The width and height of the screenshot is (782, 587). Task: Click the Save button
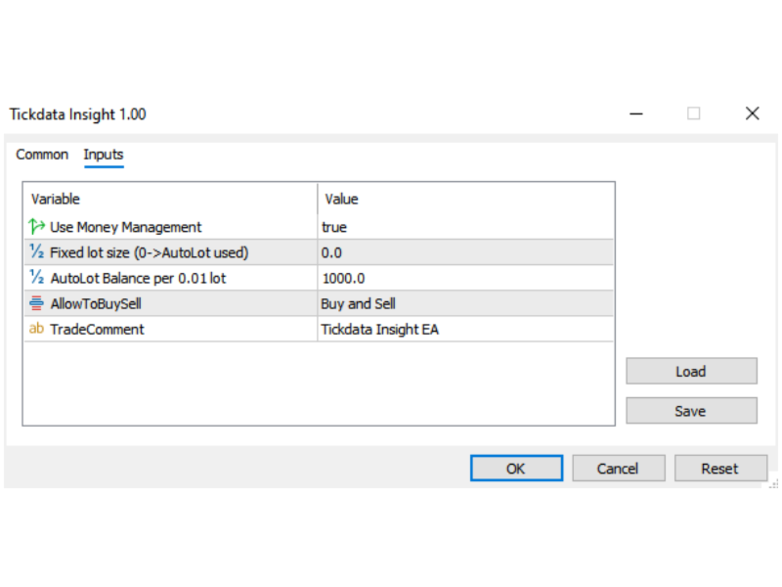[691, 411]
